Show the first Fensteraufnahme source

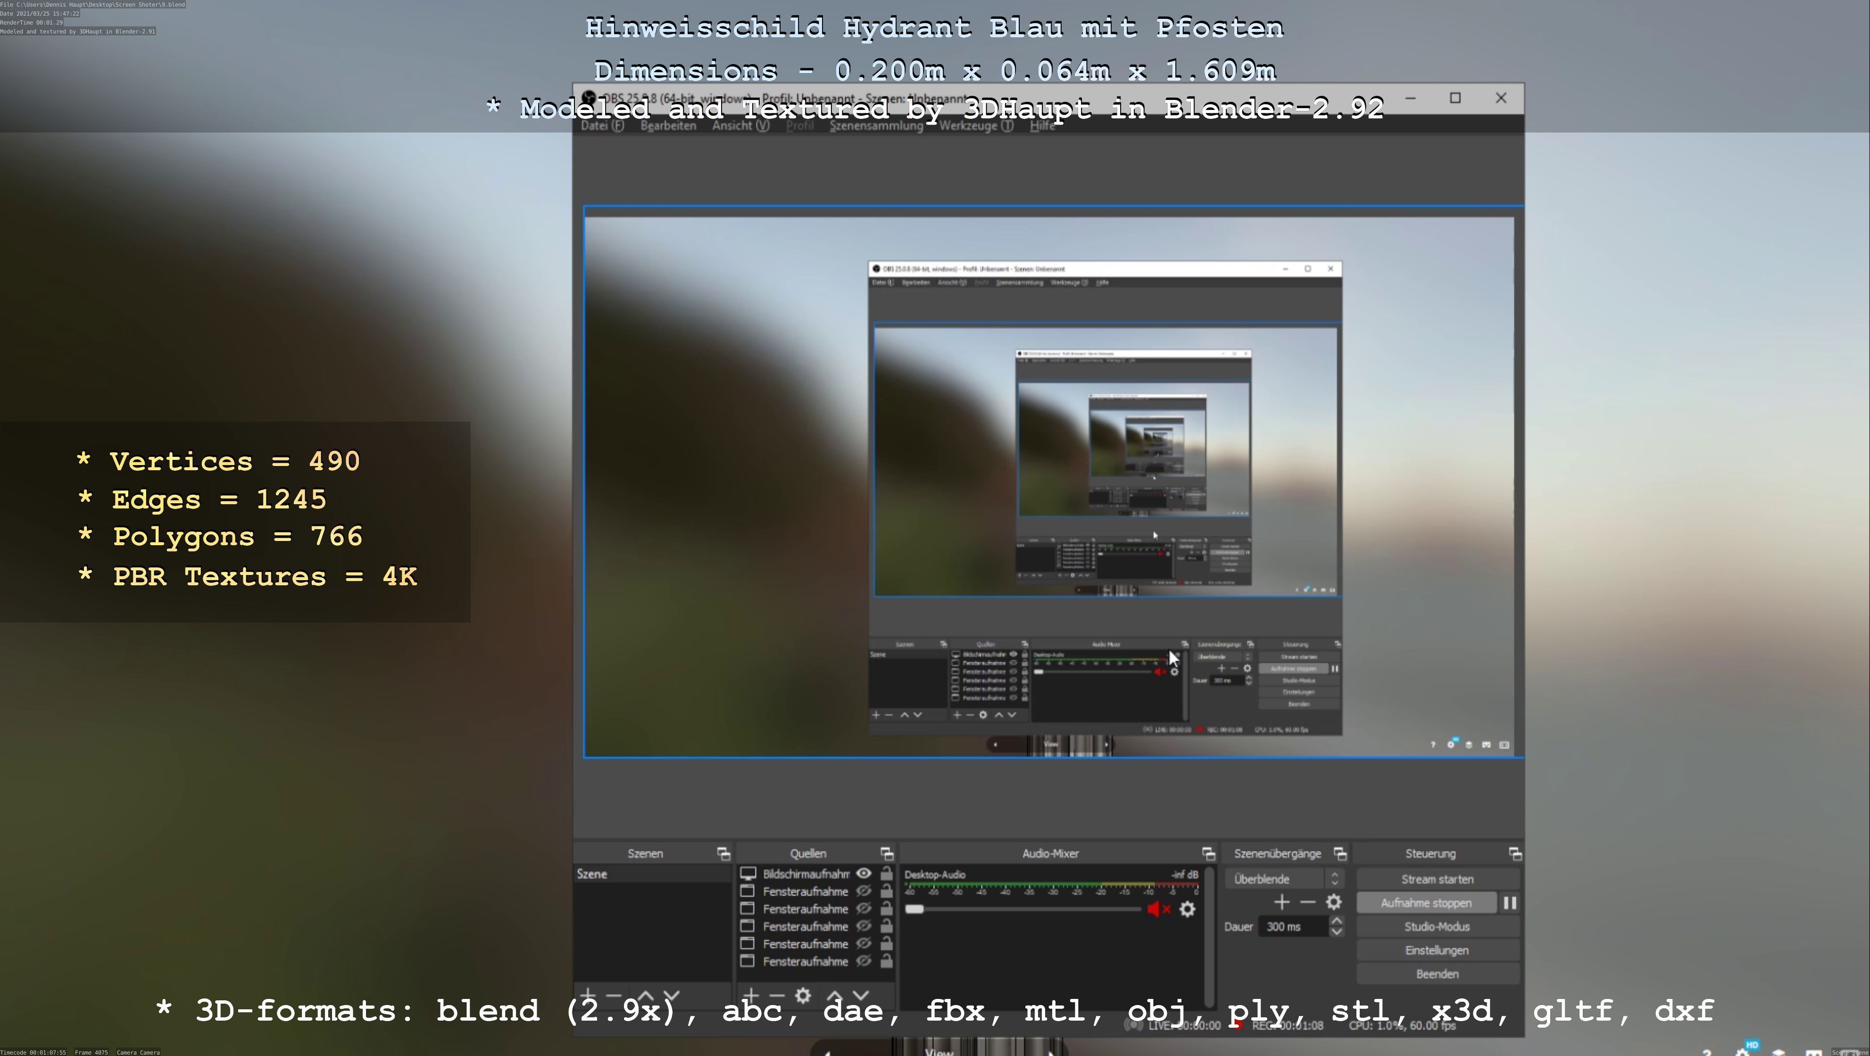(863, 890)
